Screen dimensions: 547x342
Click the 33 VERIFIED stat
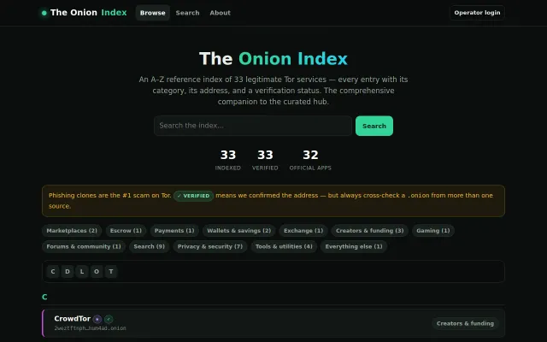(265, 160)
